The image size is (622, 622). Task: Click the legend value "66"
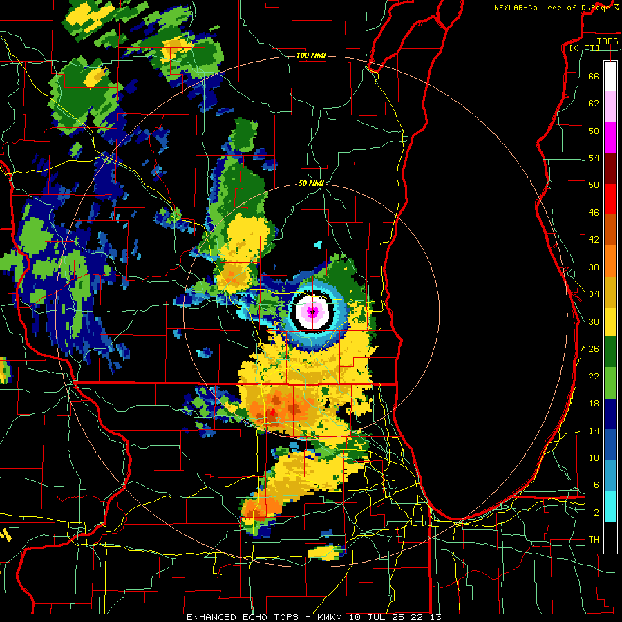tap(594, 76)
